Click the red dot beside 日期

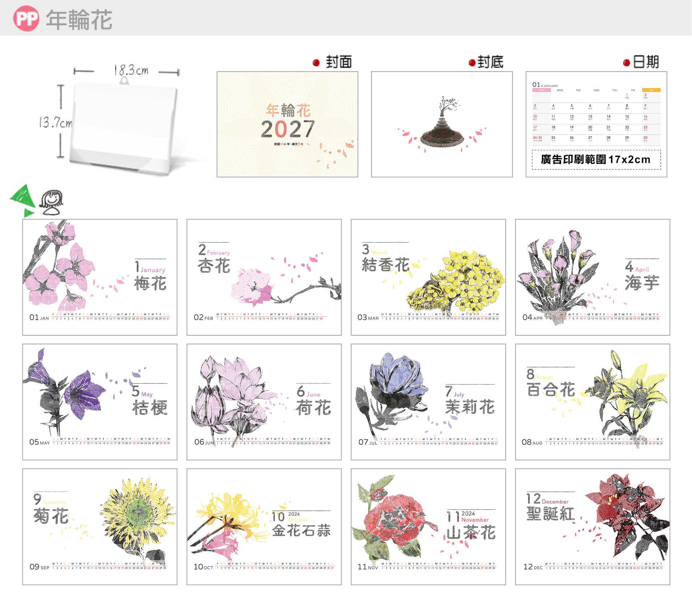click(x=627, y=63)
